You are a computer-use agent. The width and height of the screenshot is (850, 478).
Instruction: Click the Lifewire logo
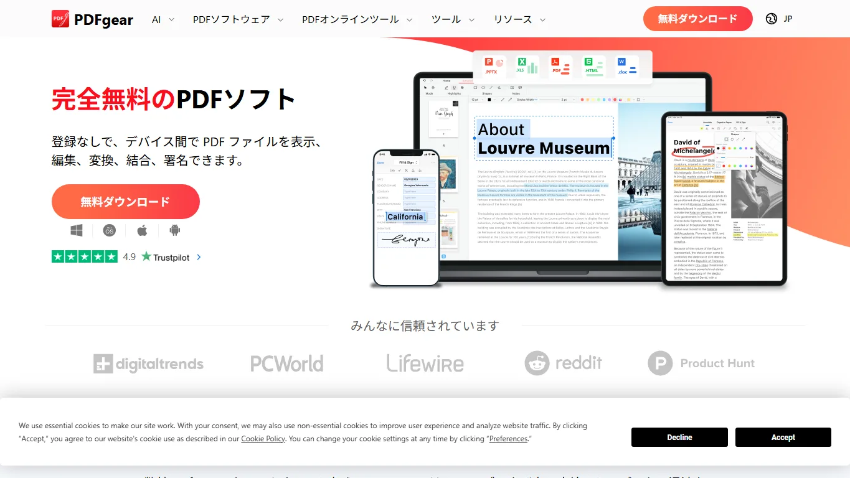425,363
